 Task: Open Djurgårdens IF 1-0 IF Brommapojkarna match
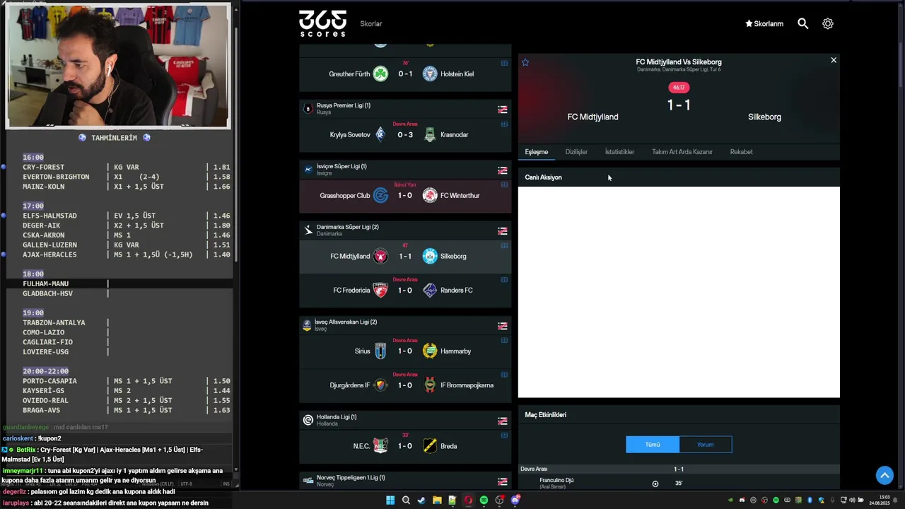coord(405,385)
